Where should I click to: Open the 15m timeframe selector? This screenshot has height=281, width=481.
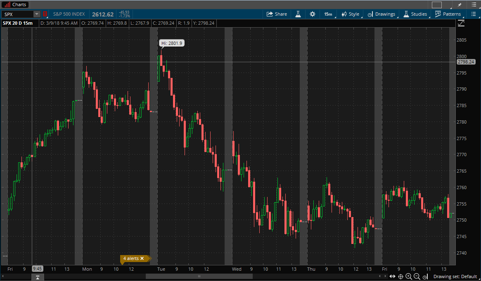pyautogui.click(x=328, y=14)
